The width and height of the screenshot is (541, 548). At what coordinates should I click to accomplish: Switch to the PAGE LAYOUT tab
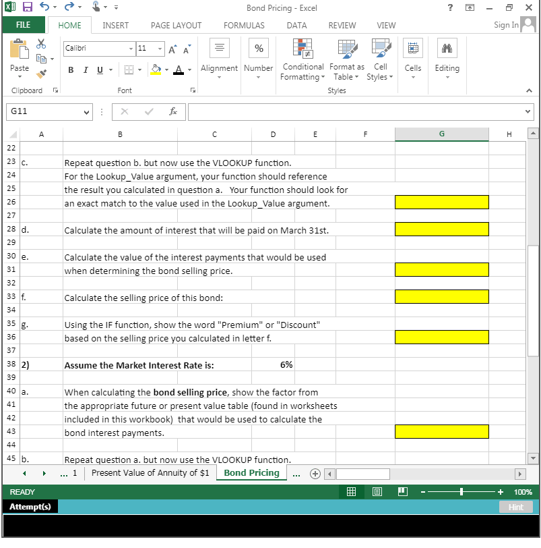pos(176,26)
